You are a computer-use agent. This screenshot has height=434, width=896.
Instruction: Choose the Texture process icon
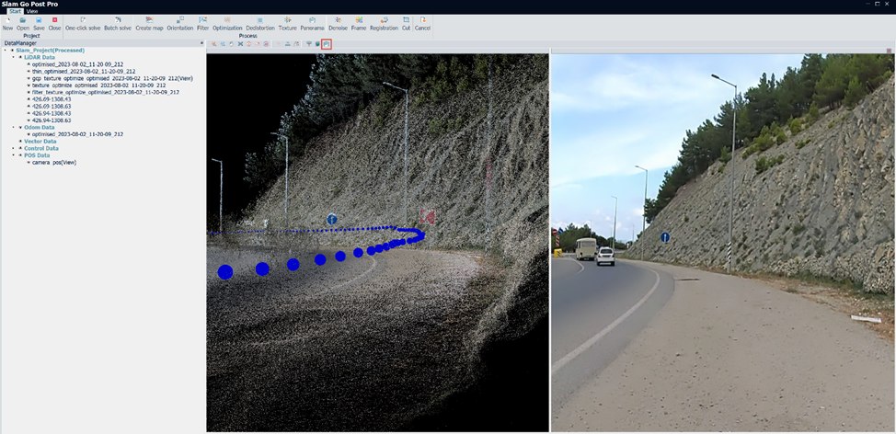coord(287,23)
